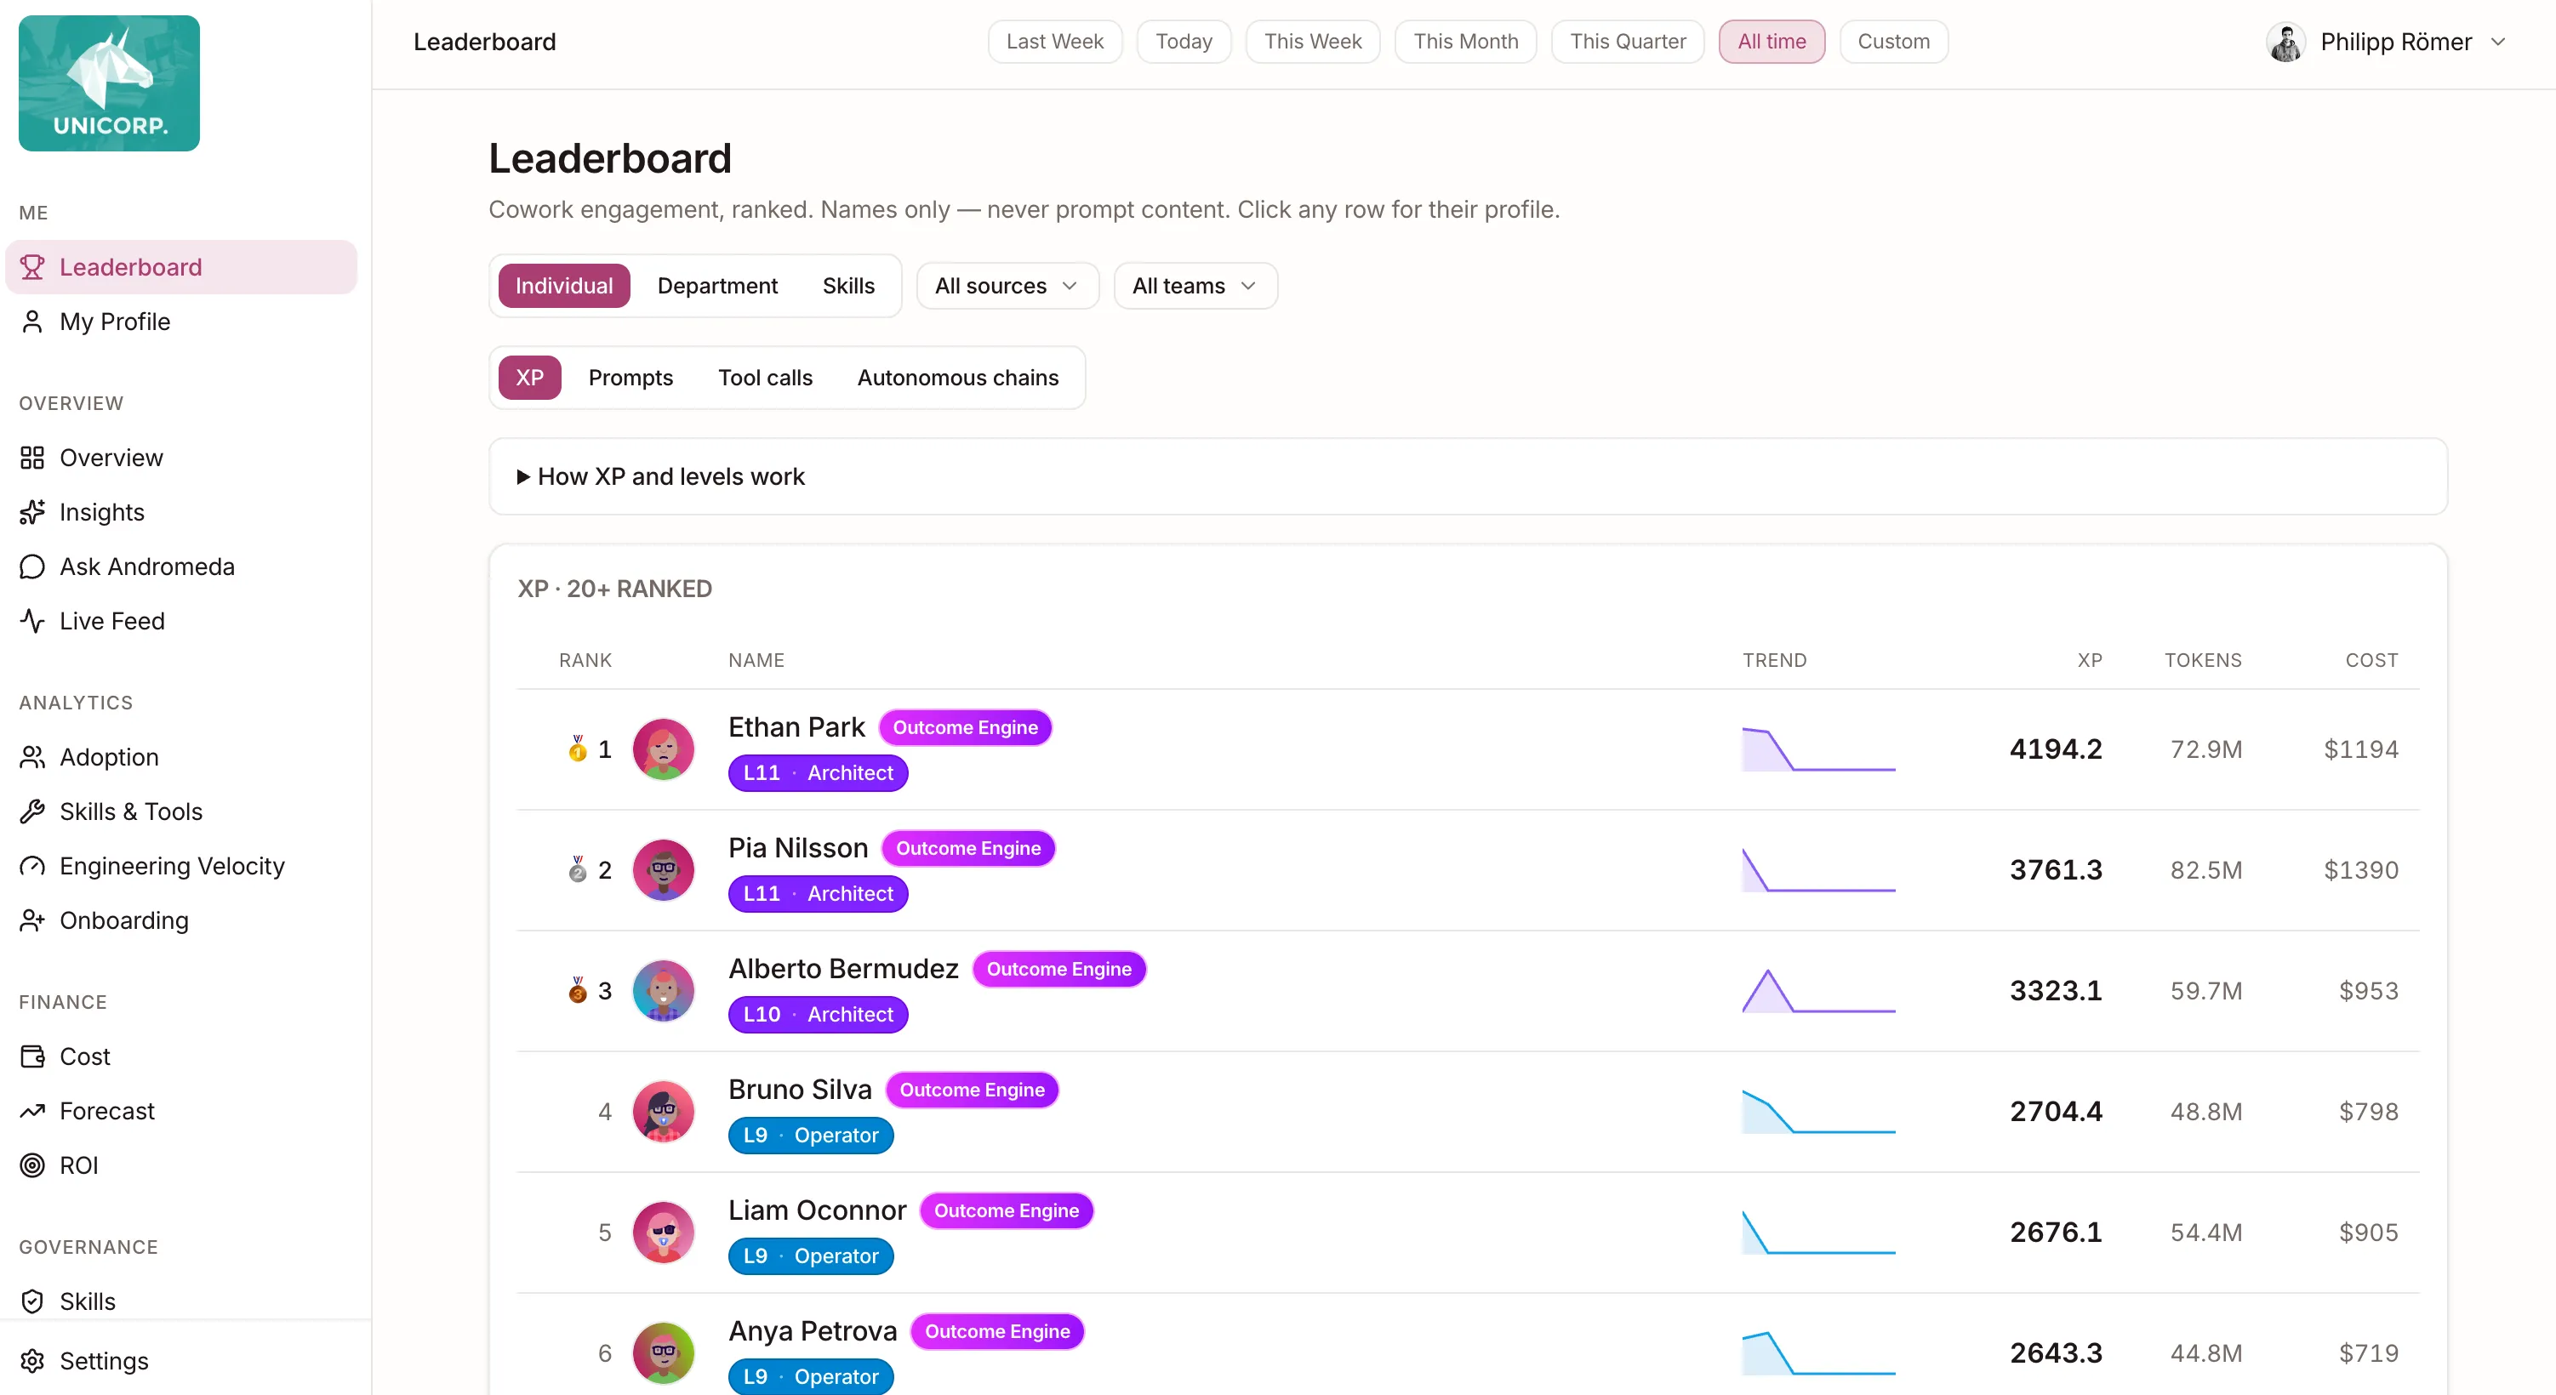Go to the Engineering Velocity page
Viewport: 2556px width, 1395px height.
(181, 866)
